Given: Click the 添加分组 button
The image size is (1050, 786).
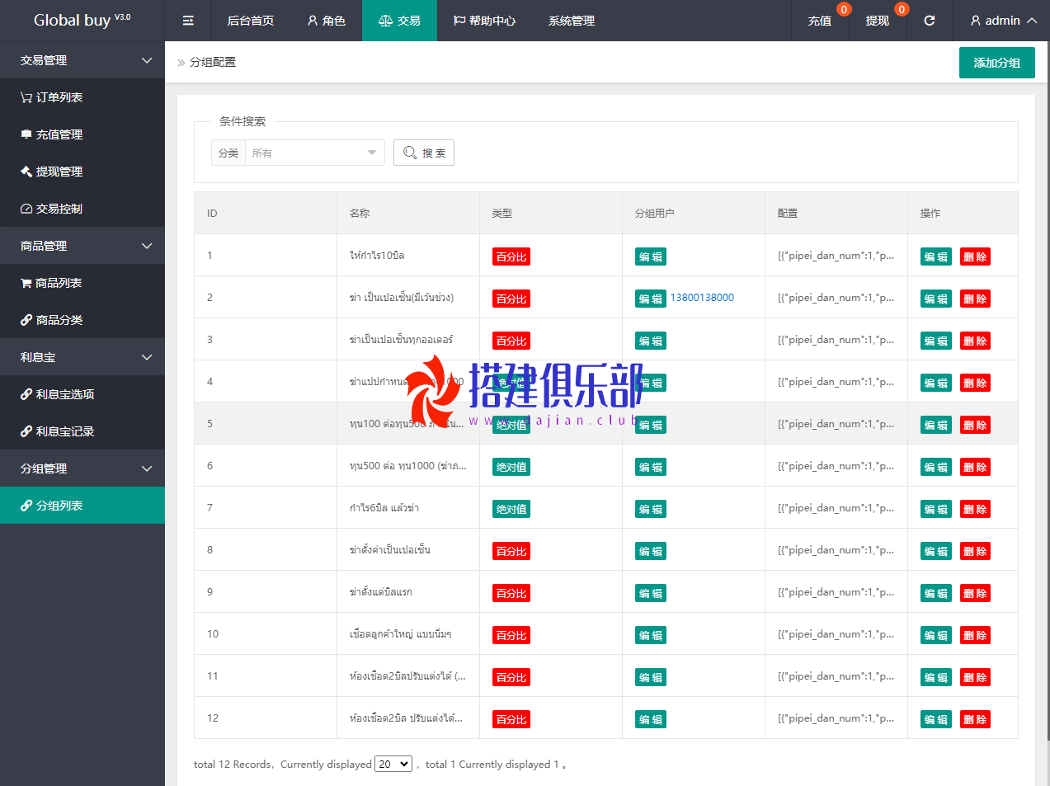Looking at the screenshot, I should pyautogui.click(x=997, y=63).
